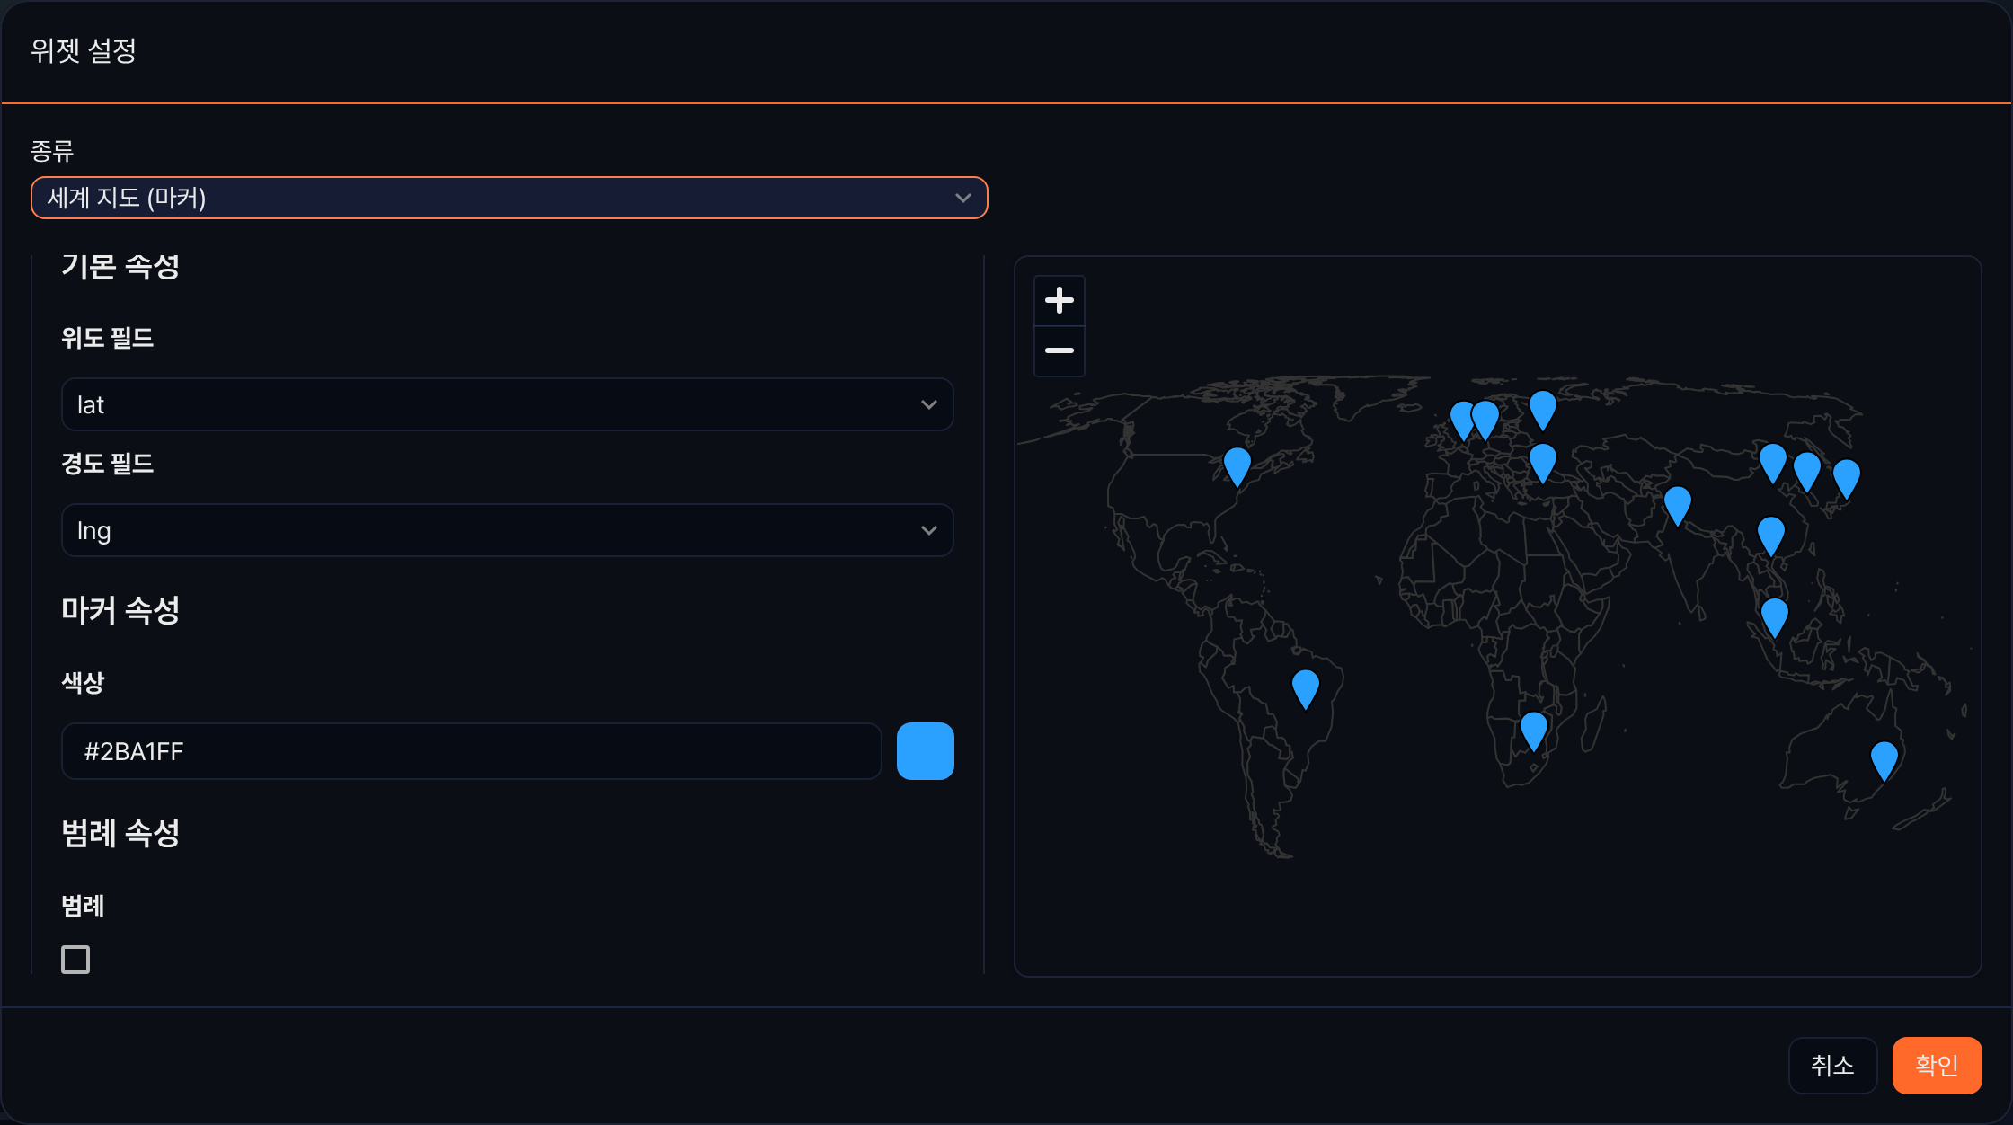Click the #2BA1FF color input field
This screenshot has width=2013, height=1125.
(x=472, y=751)
